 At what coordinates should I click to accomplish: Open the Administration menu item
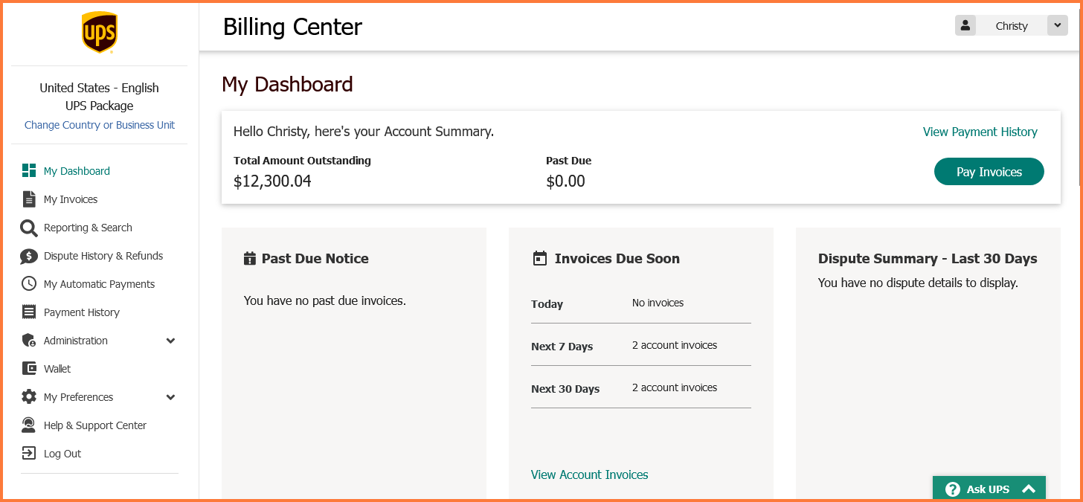(x=76, y=341)
